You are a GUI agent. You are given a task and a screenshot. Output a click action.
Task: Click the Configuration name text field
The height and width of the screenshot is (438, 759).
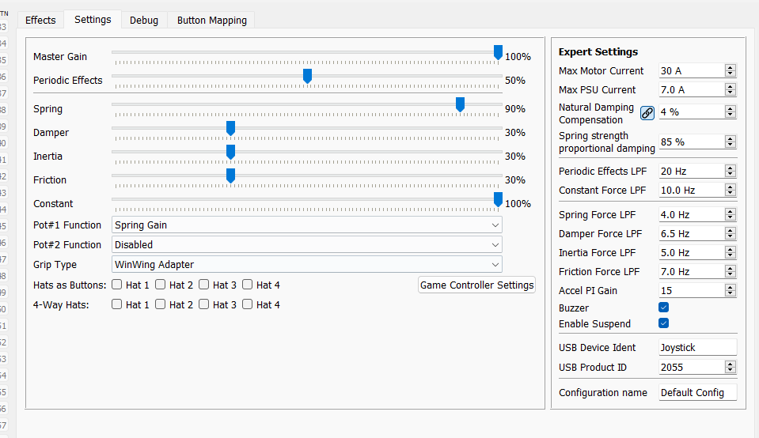696,393
